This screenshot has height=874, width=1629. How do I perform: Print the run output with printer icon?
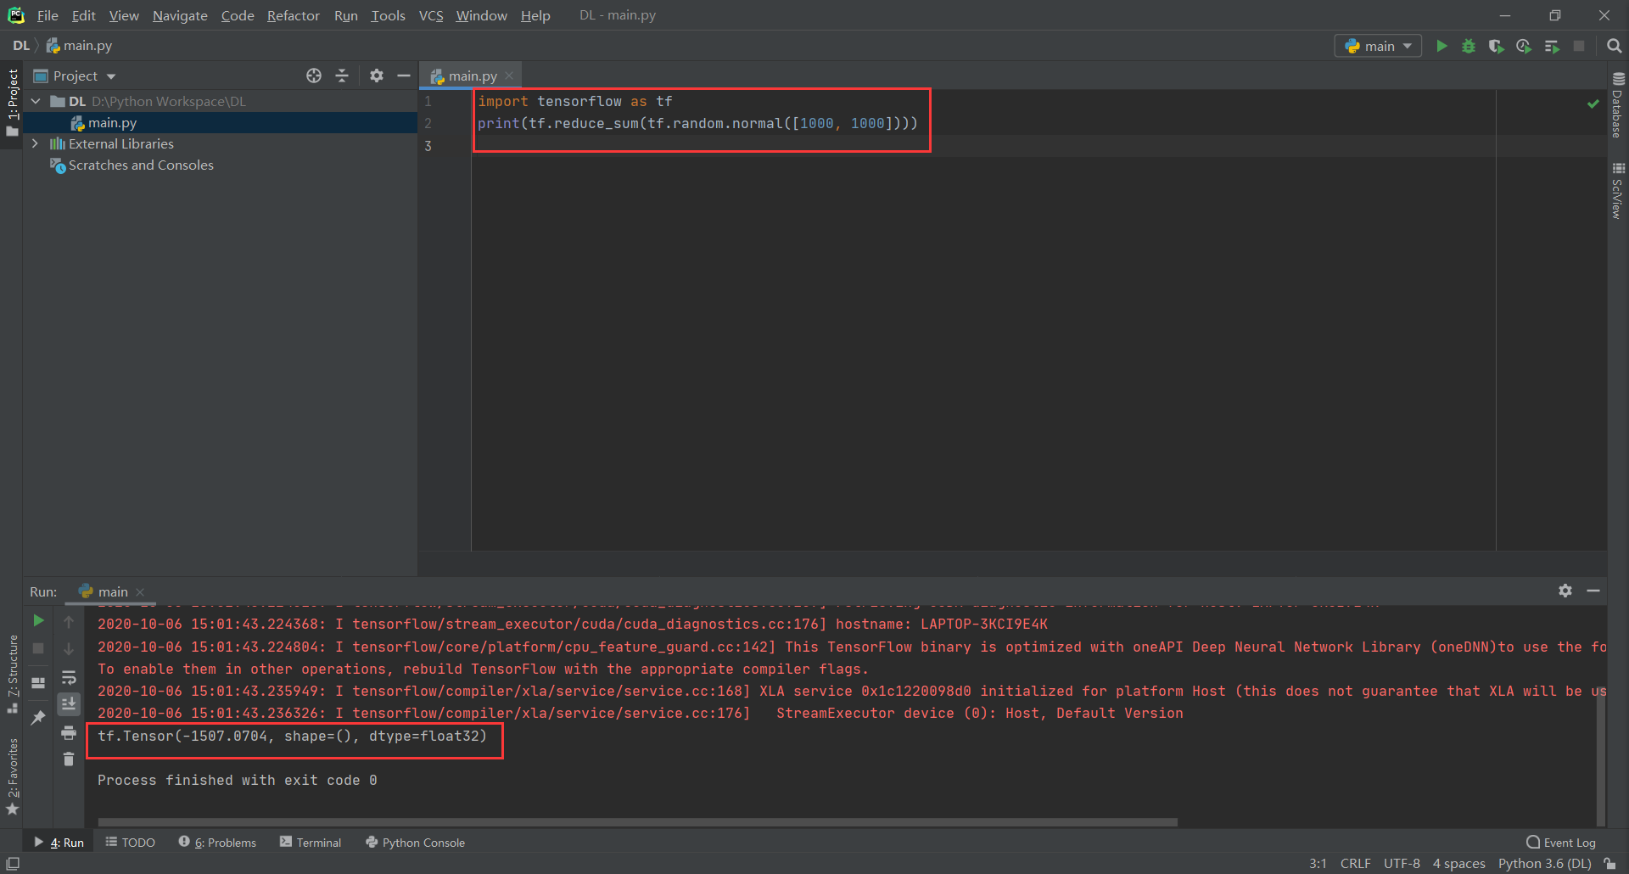pos(69,733)
